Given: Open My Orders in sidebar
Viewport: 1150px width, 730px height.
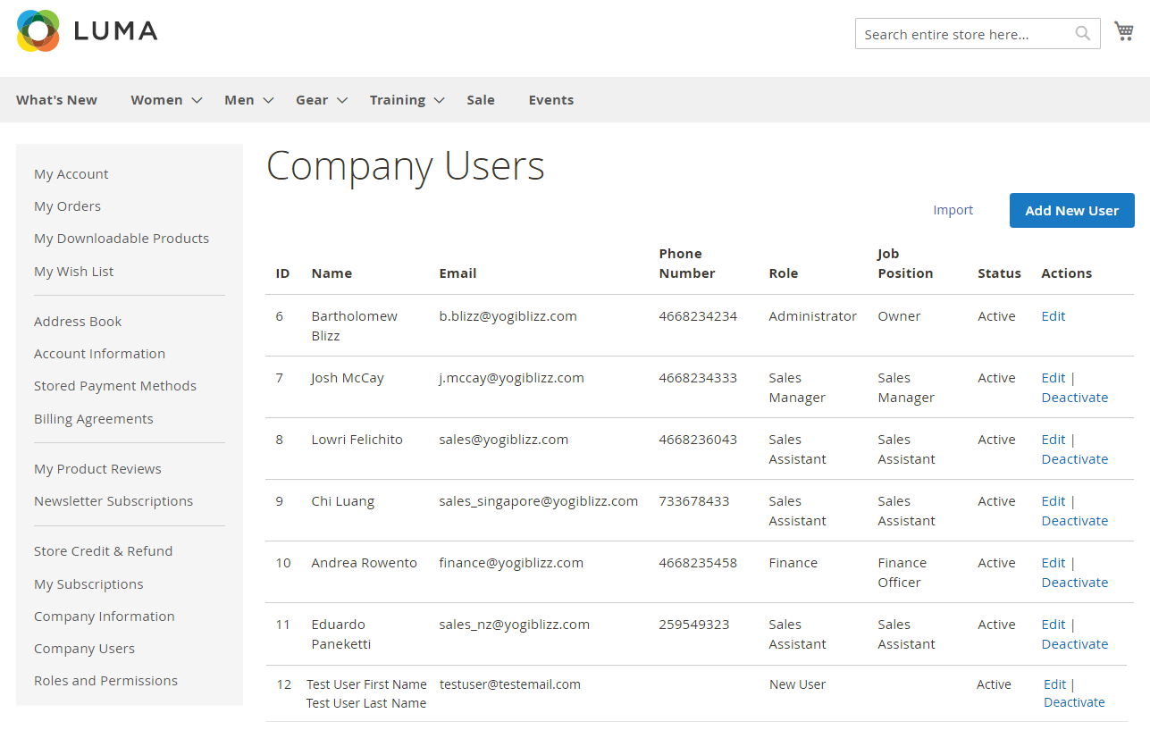Looking at the screenshot, I should coord(67,206).
